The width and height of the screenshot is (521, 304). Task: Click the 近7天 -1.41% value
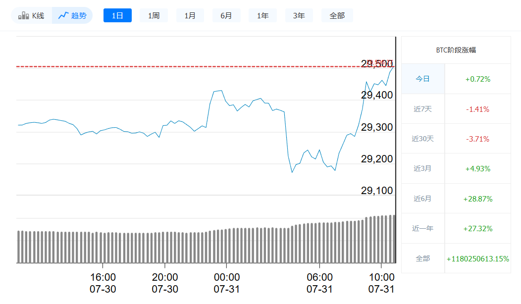[x=478, y=109]
